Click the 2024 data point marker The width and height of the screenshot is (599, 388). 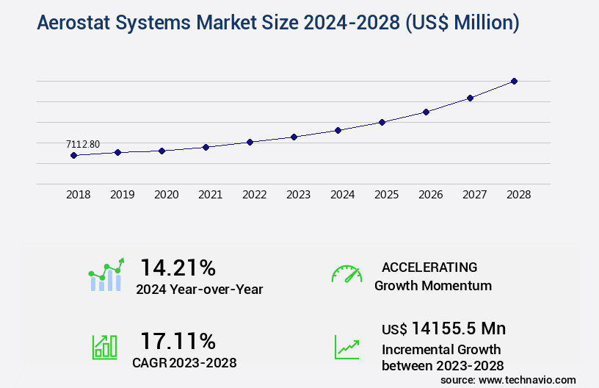tap(338, 130)
